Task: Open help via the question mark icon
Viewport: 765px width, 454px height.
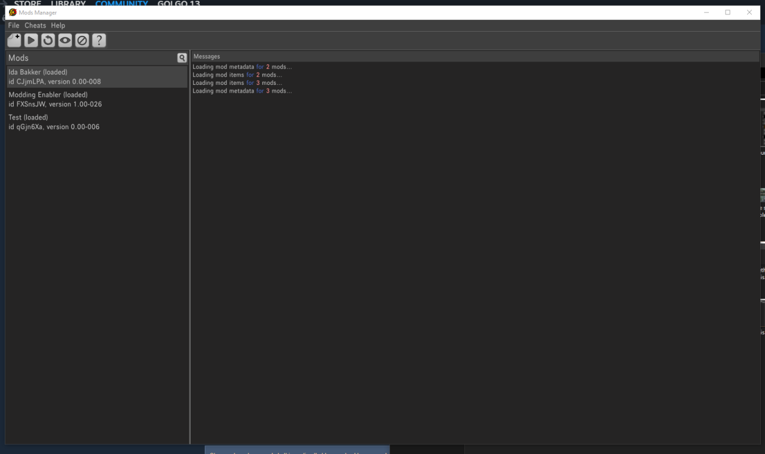Action: 99,40
